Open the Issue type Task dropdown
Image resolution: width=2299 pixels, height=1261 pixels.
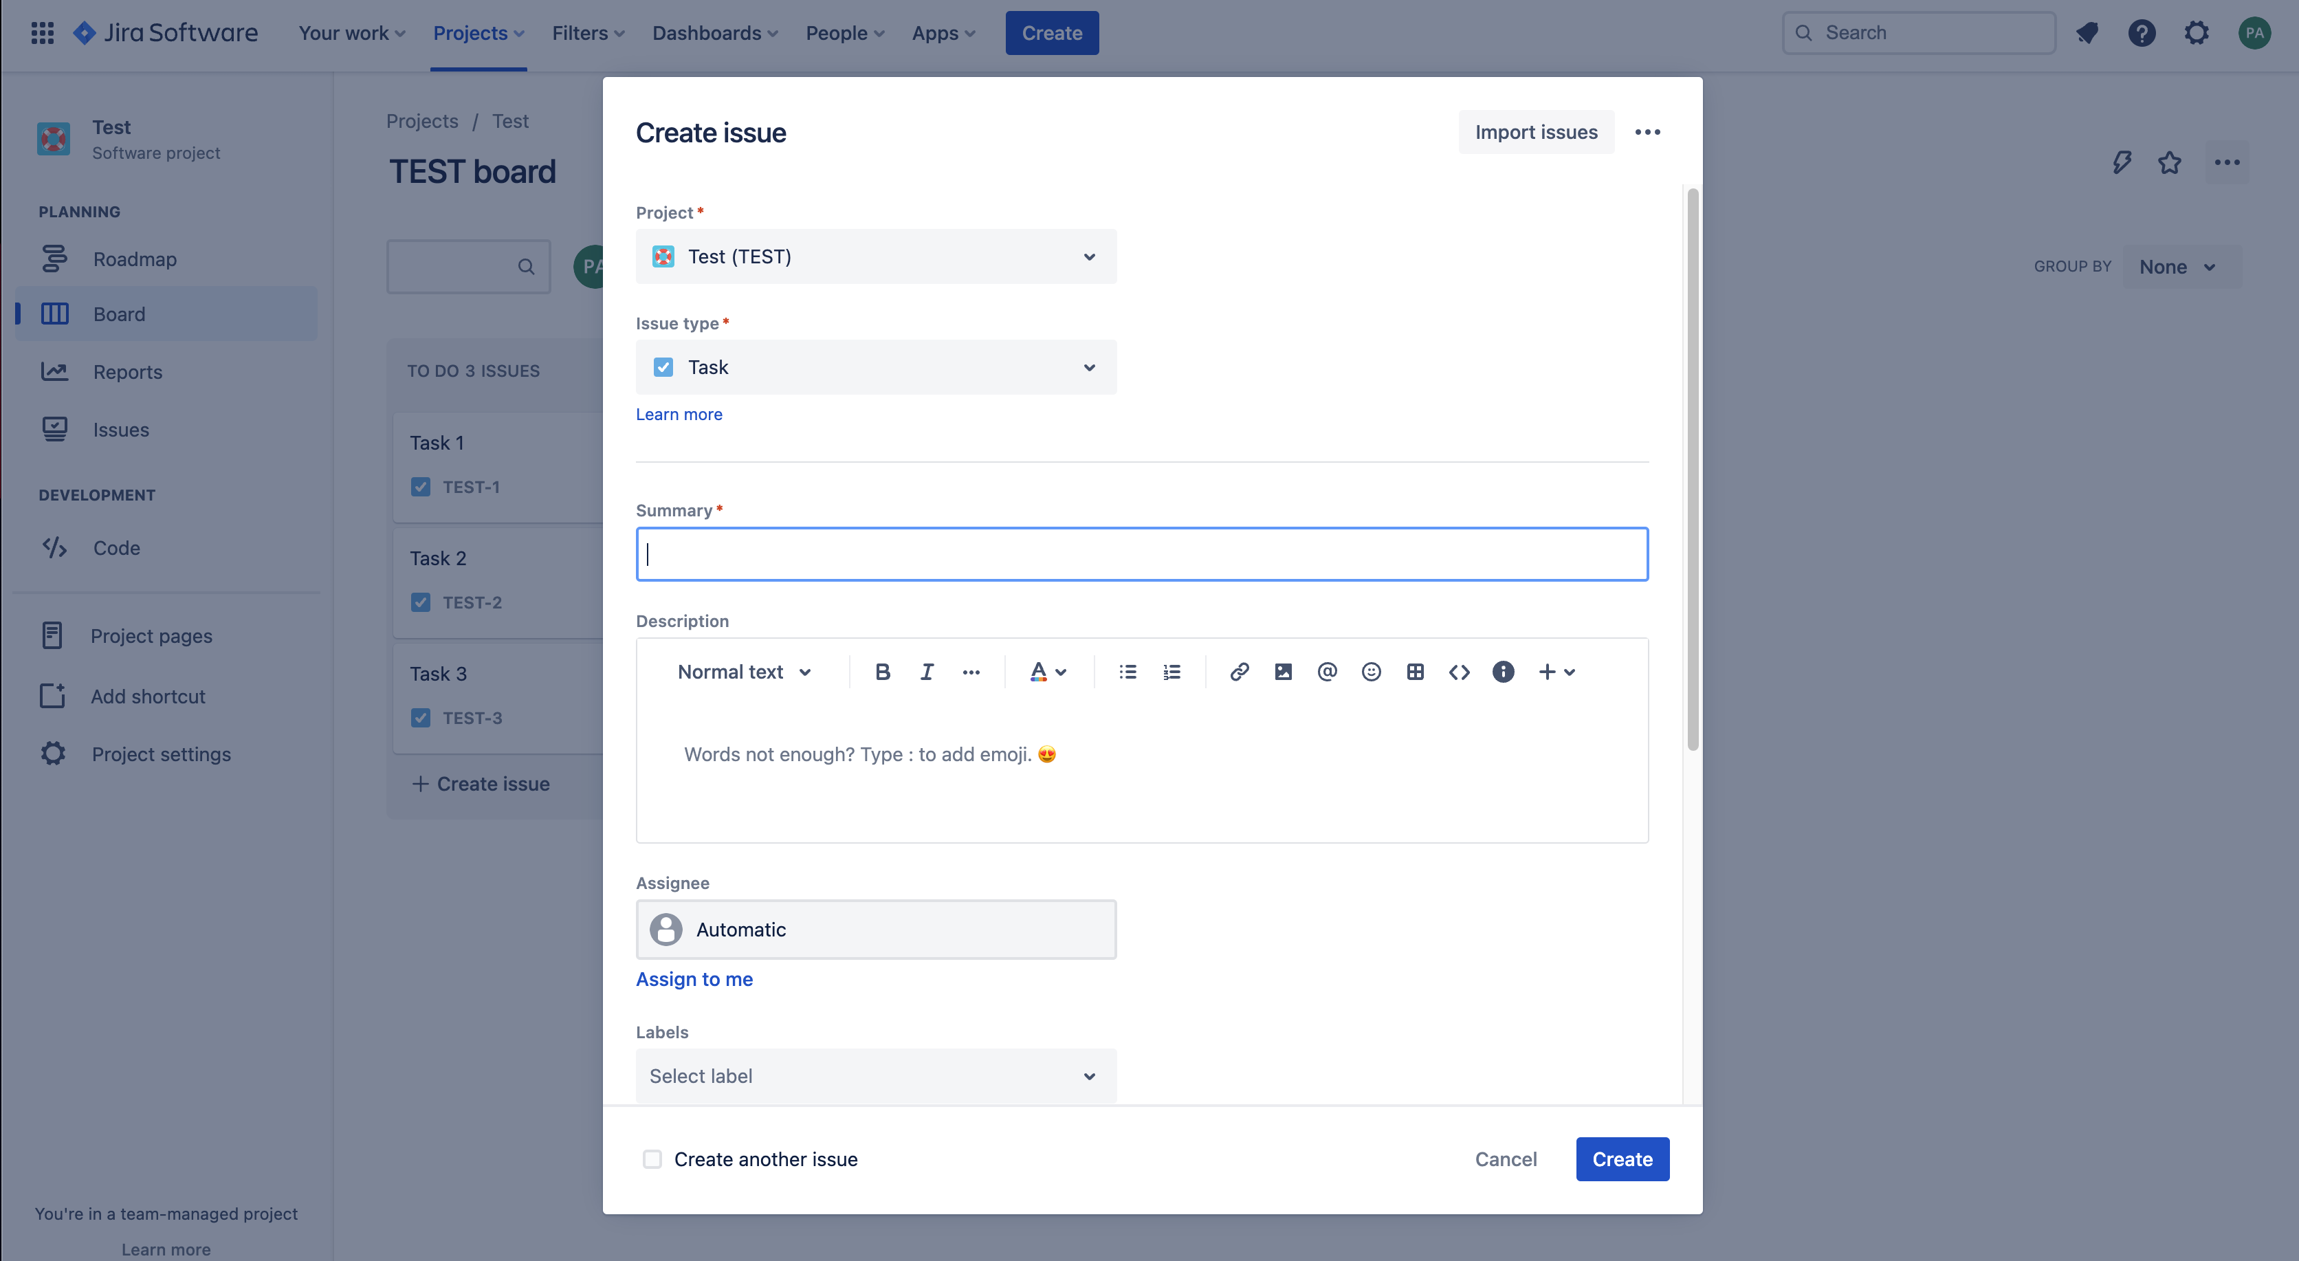click(875, 368)
